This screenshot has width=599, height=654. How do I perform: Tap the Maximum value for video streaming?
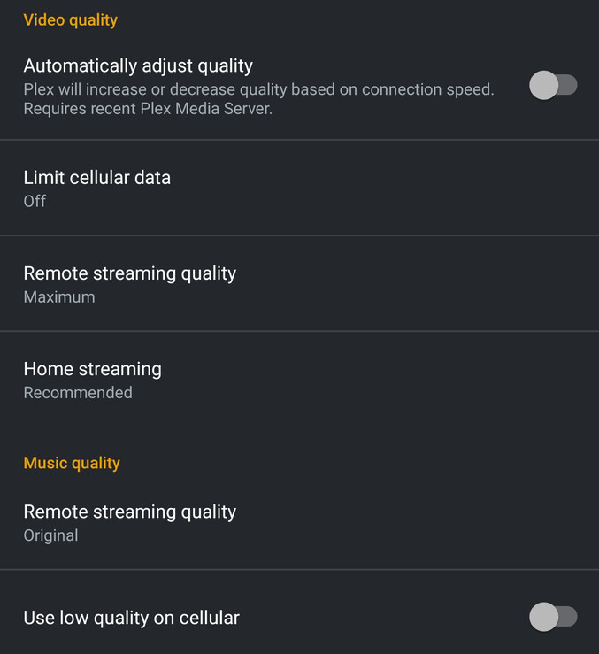[59, 296]
